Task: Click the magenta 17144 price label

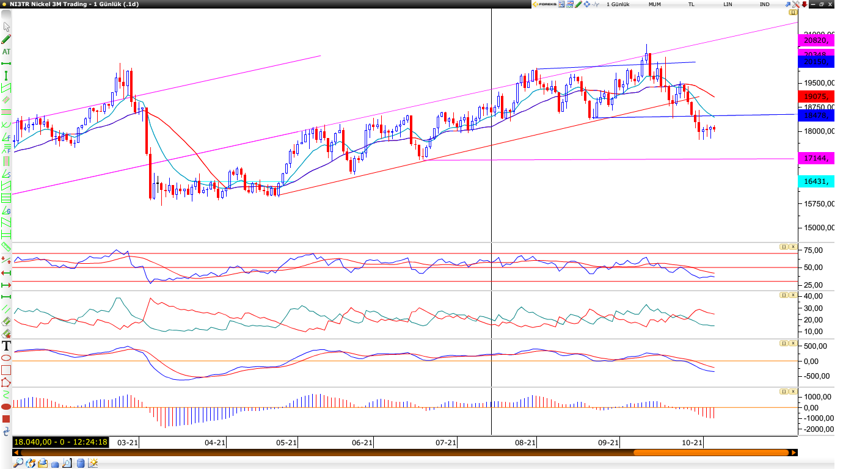Action: coord(816,159)
